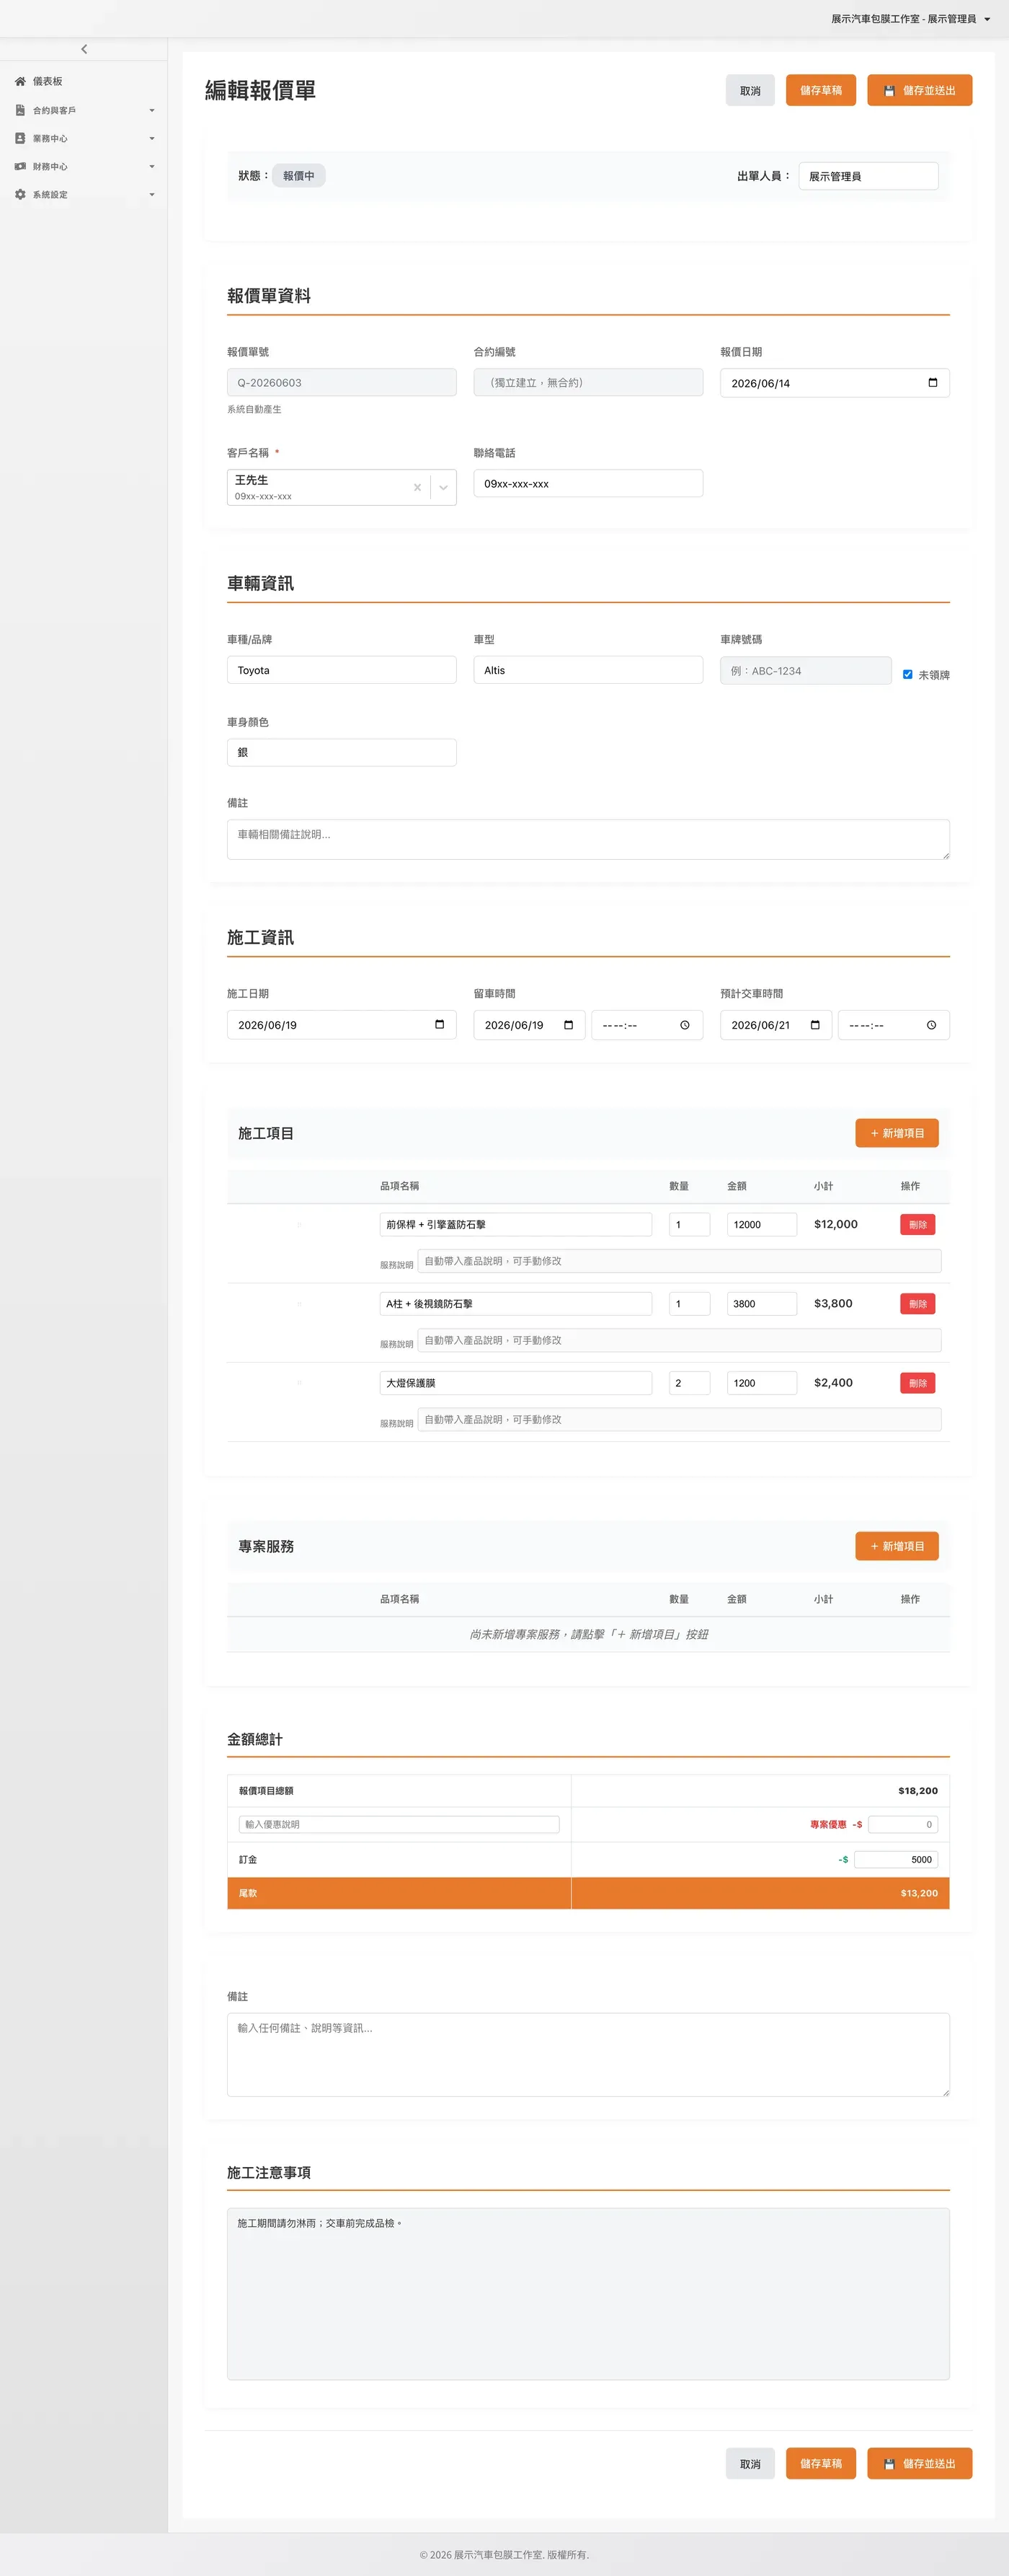Click the 訂金 amount field showing 5000
Image resolution: width=1009 pixels, height=2576 pixels.
pos(896,1859)
